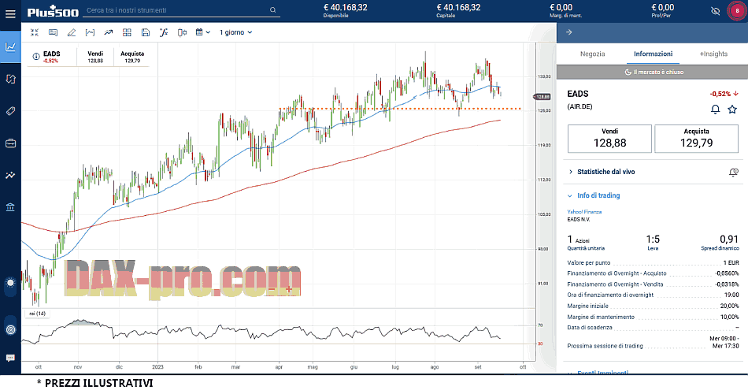Image resolution: width=748 pixels, height=390 pixels.
Task: Click the EADS info icon on chart
Action: [x=35, y=57]
